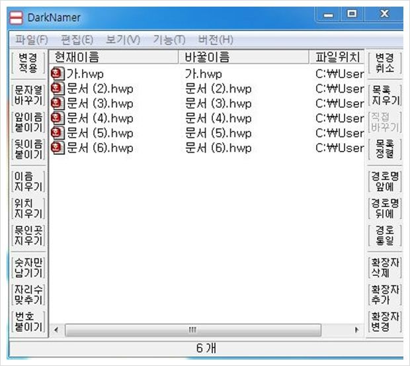410x366 pixels.
Task: Open the 기능(T) menu
Action: (x=169, y=40)
